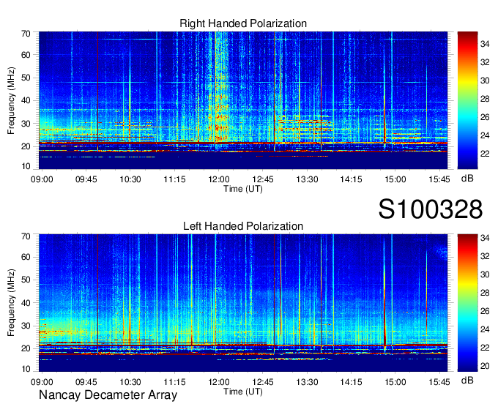Click the dB unit under Right Handed color scale
Image resolution: width=498 pixels, height=404 pixels.
pos(467,179)
